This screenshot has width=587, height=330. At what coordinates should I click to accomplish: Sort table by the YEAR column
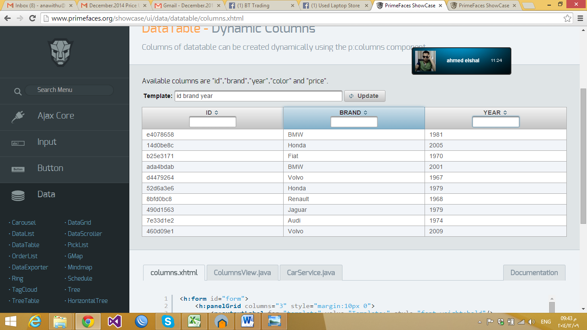(495, 113)
